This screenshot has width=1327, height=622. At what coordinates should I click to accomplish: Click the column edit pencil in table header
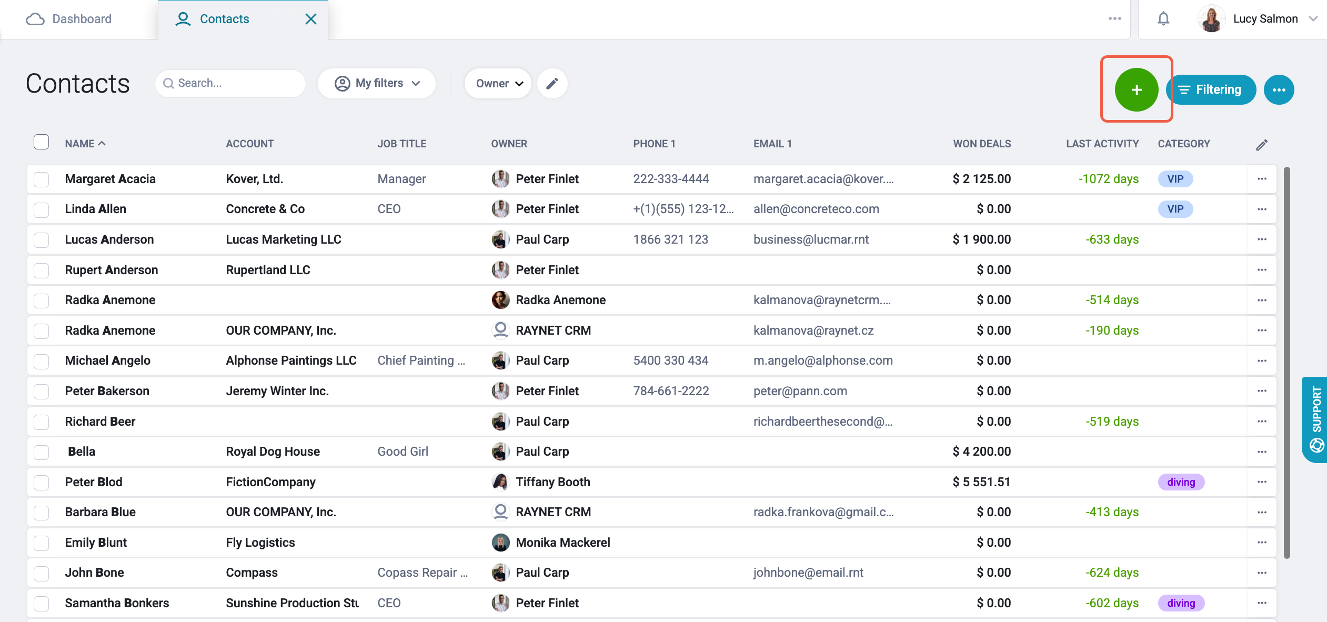pos(1262,145)
